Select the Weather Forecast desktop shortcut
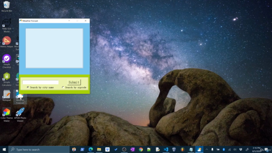272x153 pixels. [20, 97]
